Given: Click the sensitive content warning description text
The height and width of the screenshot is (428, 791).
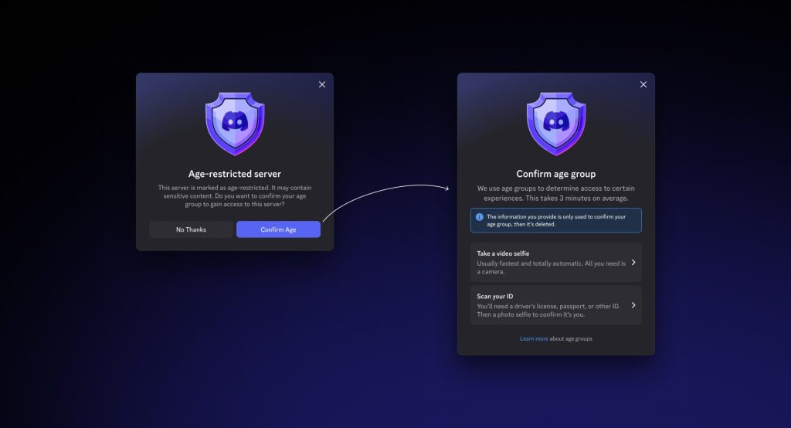Looking at the screenshot, I should pyautogui.click(x=235, y=196).
